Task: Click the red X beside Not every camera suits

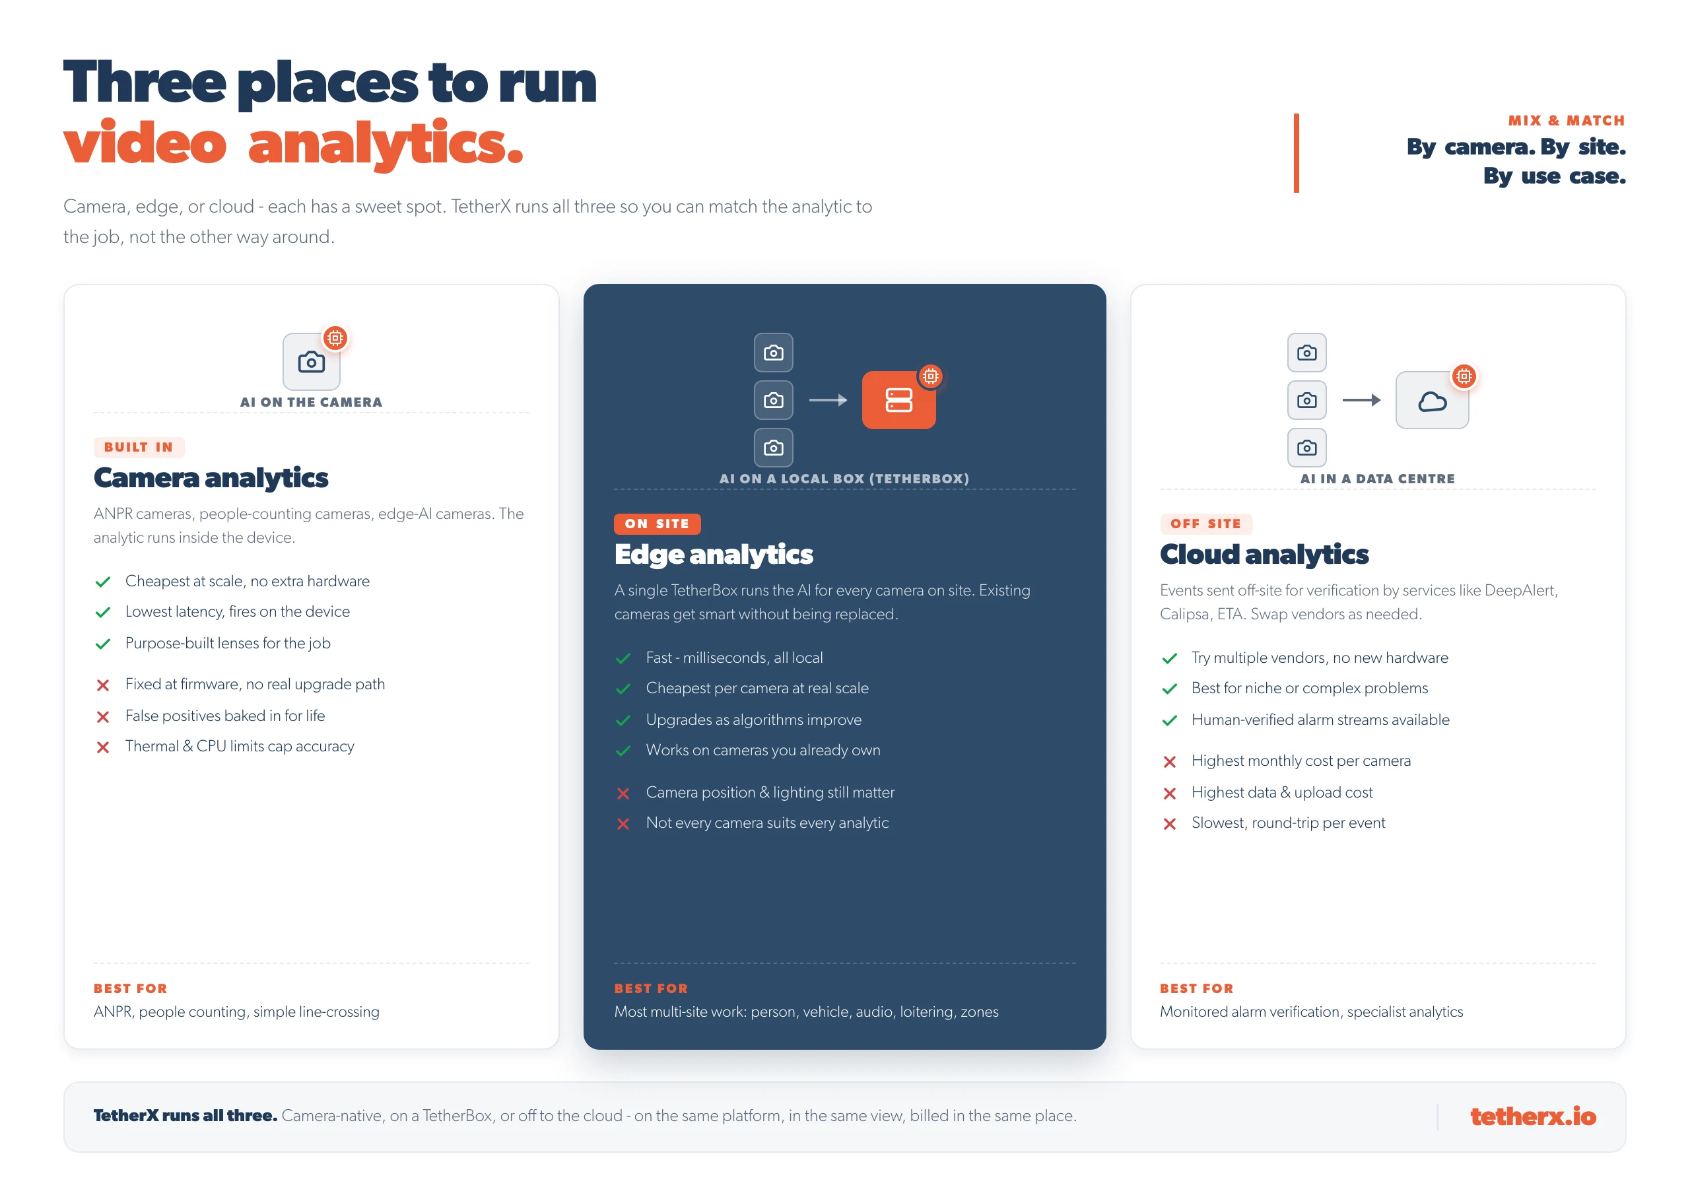Action: click(623, 823)
